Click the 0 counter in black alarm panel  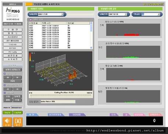pyautogui.click(x=154, y=121)
